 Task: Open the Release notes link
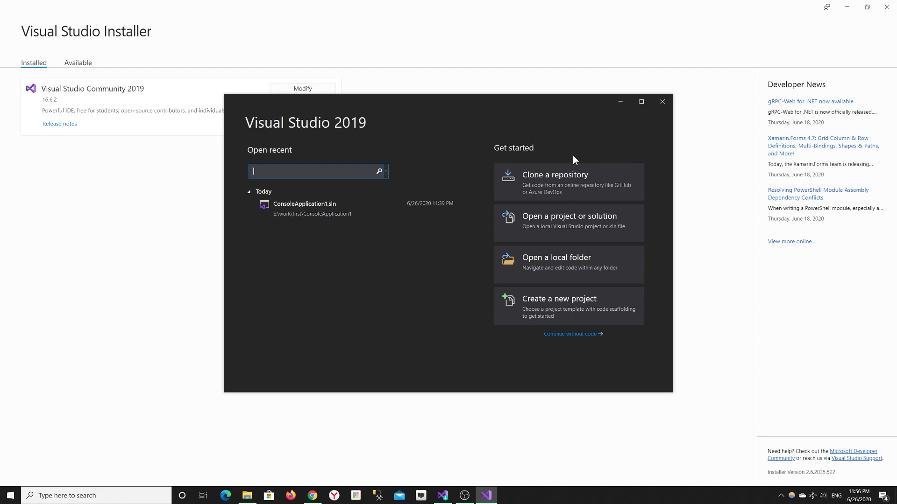[x=59, y=124]
